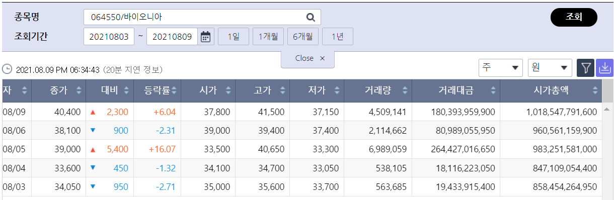Select the 1개월 period button
Viewport: 614px width, 200px height.
click(268, 37)
